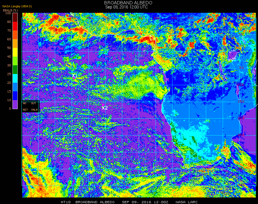This screenshot has height=204, width=258.
Task: Click the 'Sep 09, 2016 12:00 UTC' date
Action: pyautogui.click(x=127, y=7)
